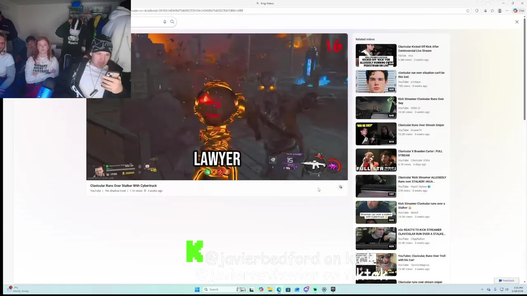Open 'Clavicular runs over stream sniper' bottom title
527x296 pixels.
420,282
